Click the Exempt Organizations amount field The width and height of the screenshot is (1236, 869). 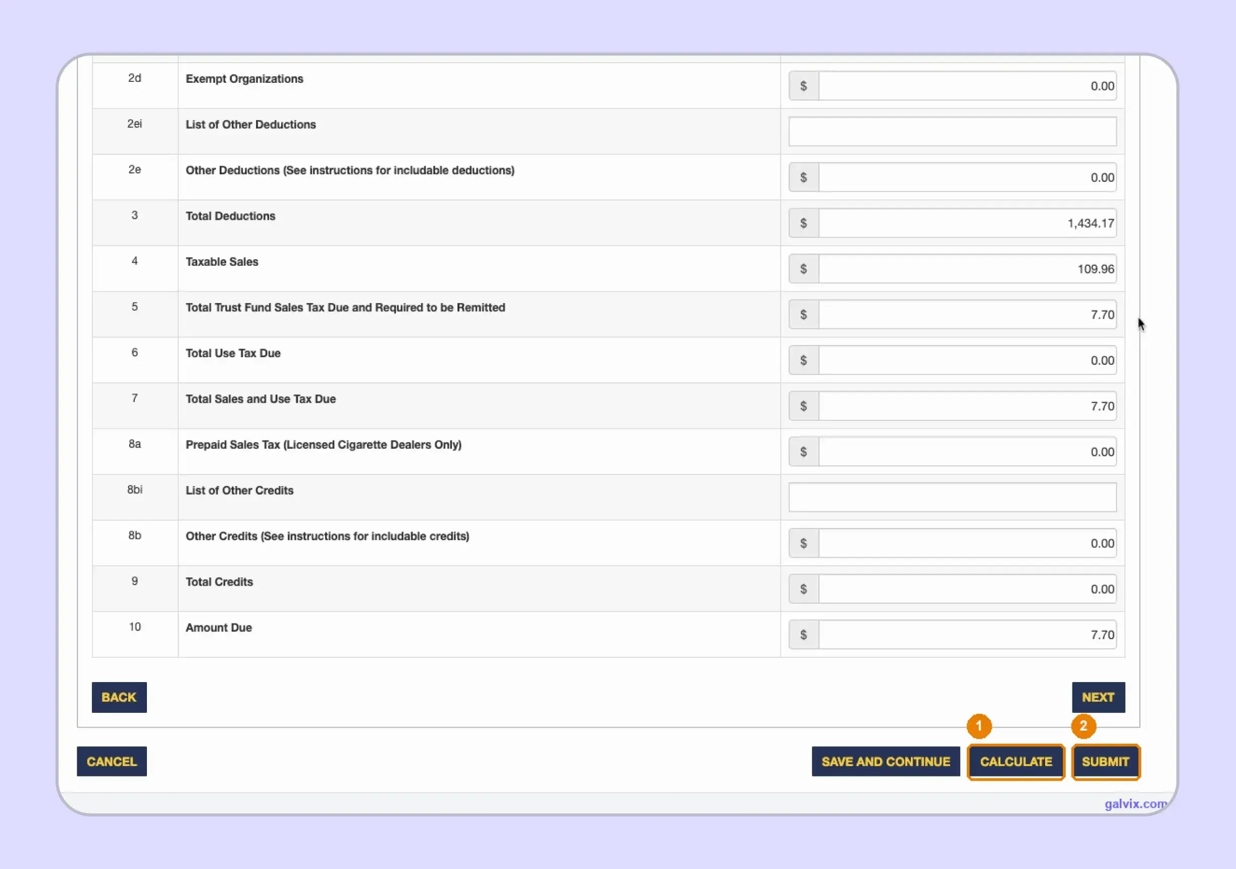tap(967, 86)
